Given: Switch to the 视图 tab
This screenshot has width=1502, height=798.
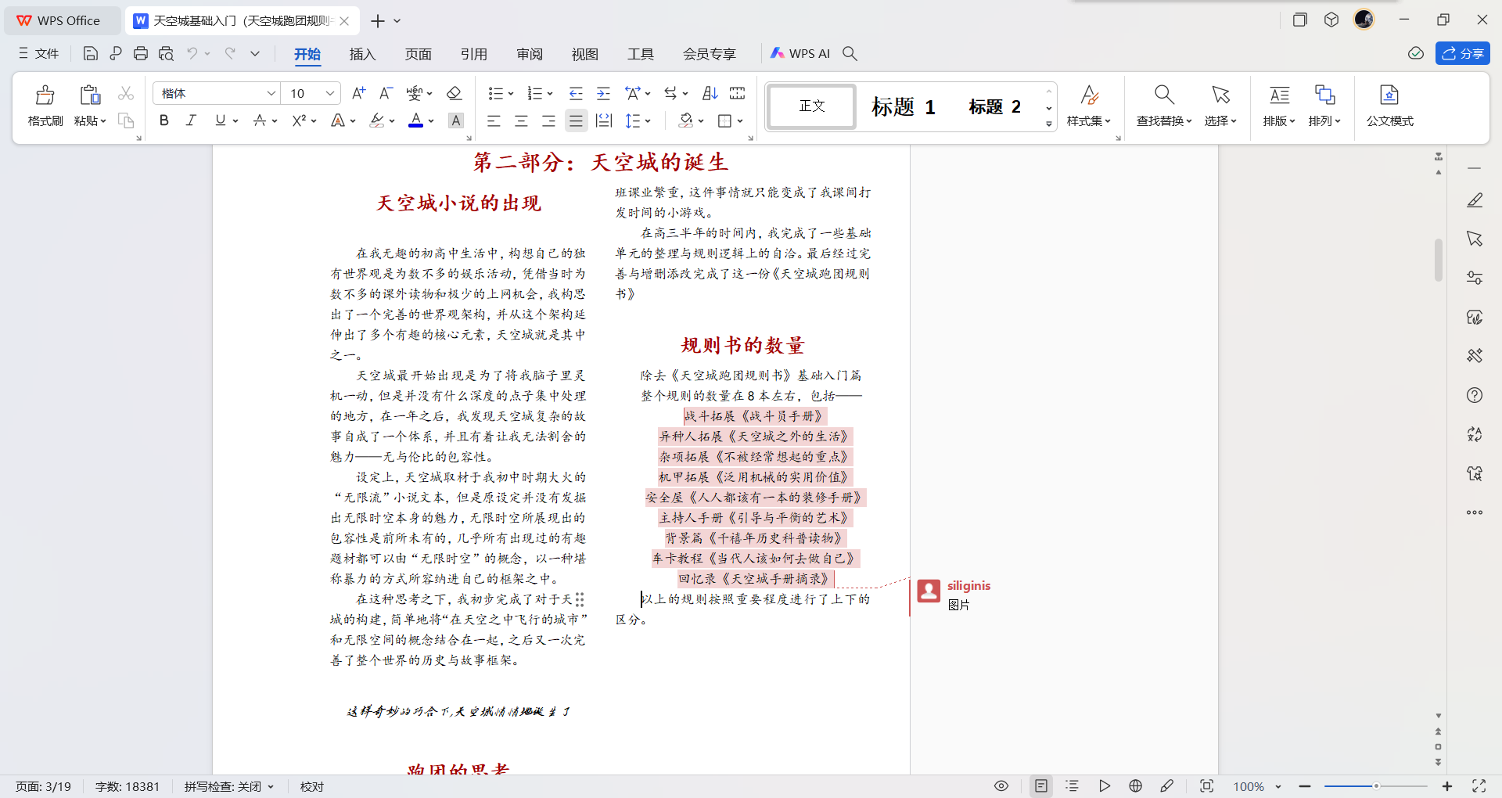Looking at the screenshot, I should (x=584, y=54).
